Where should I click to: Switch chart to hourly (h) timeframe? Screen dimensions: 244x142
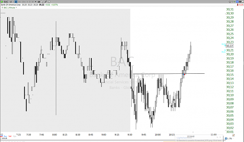click(x=27, y=2)
